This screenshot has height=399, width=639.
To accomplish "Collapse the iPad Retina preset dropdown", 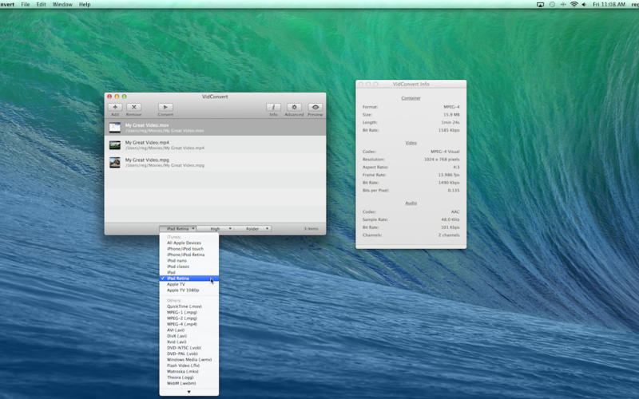I will (177, 229).
